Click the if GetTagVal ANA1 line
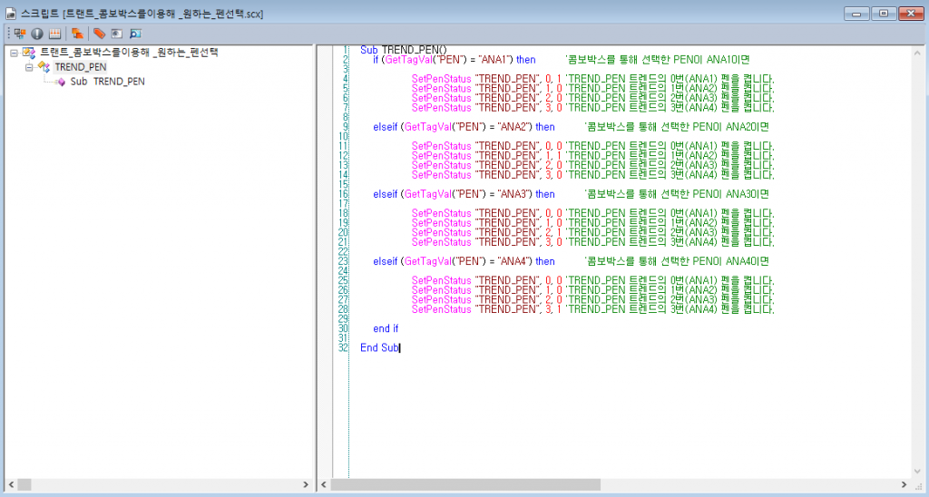Viewport: 929px width, 497px height. [x=454, y=59]
